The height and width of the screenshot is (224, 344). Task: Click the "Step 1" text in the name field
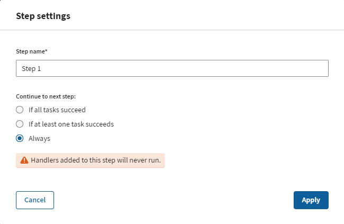31,69
